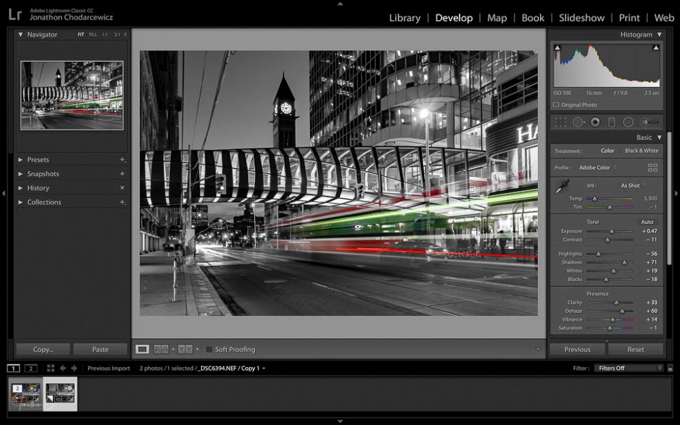Image resolution: width=680 pixels, height=425 pixels.
Task: Select the Spot Removal tool
Action: (578, 122)
